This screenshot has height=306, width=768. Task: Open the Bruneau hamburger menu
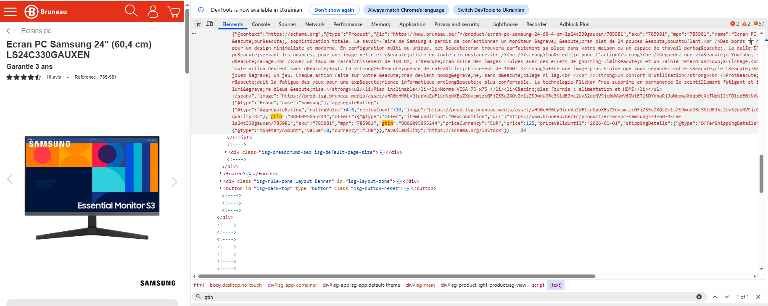[11, 12]
